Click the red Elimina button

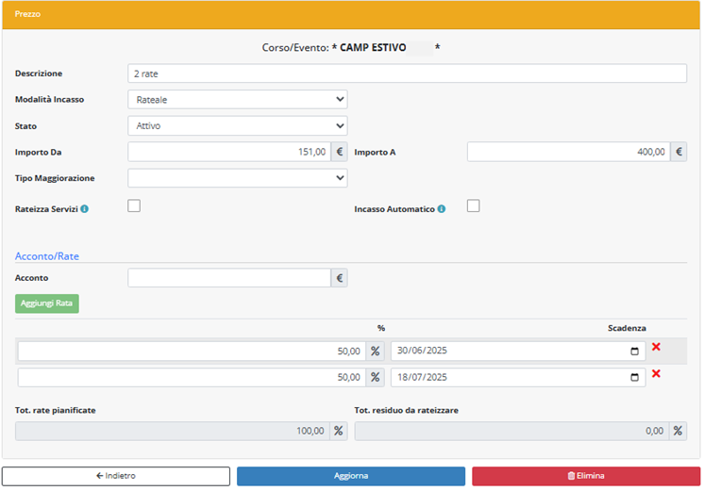point(586,476)
